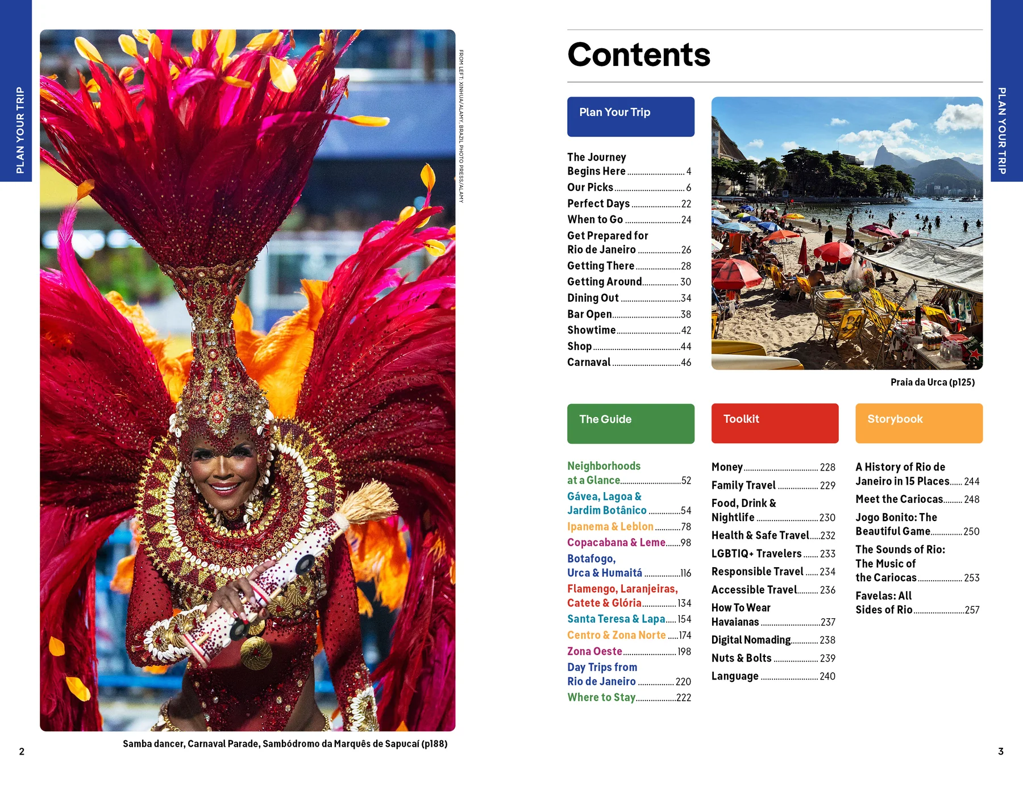
Task: Go to the When to Go entry
Action: [596, 219]
